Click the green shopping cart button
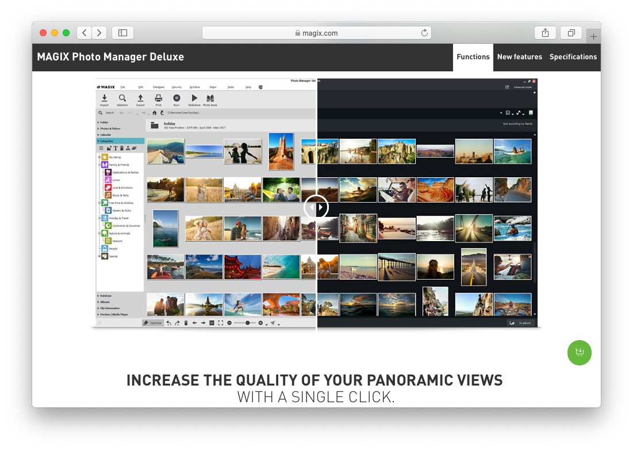The width and height of the screenshot is (633, 450). pos(580,353)
